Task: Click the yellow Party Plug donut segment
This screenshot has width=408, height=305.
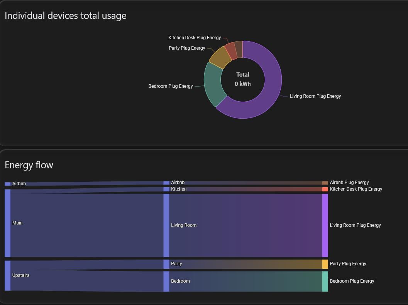Action: point(220,57)
